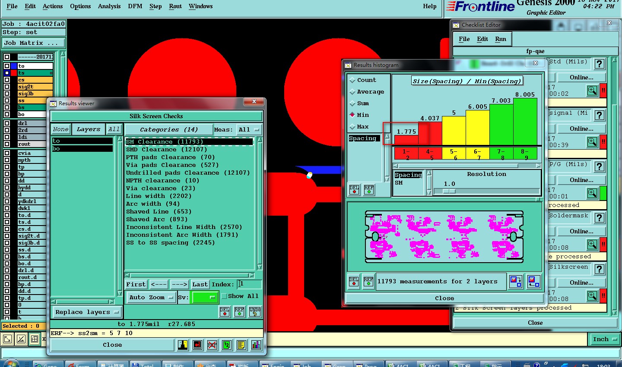
Task: Click the magnifier icon in the Soldermask checklist row
Action: tap(592, 245)
